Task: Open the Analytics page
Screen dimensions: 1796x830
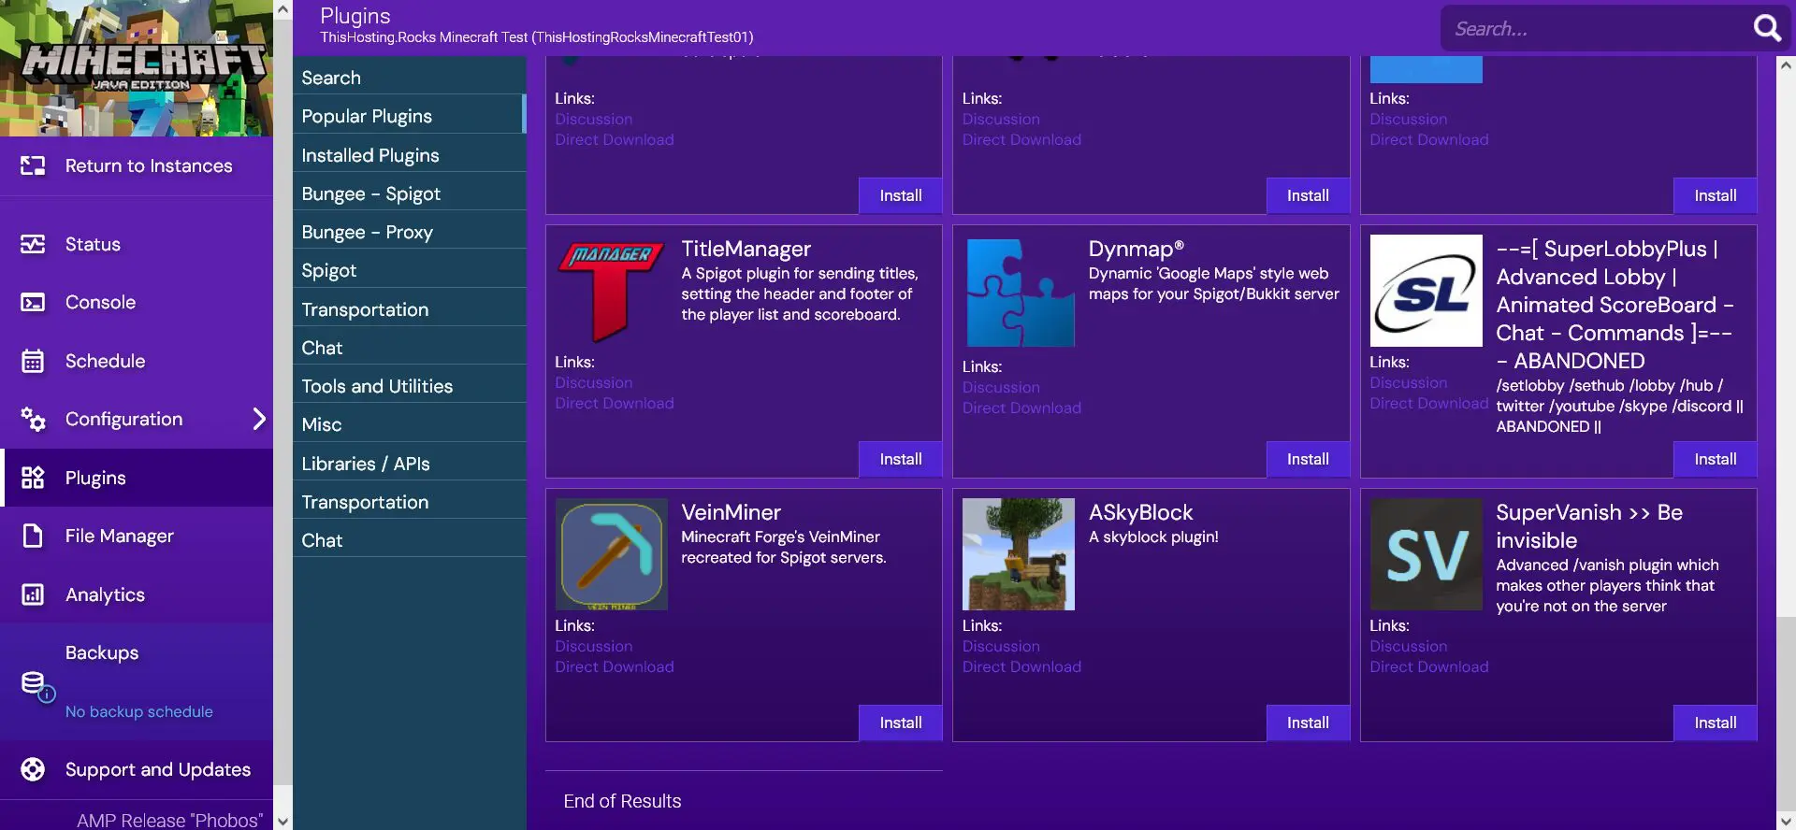Action: coord(137,594)
